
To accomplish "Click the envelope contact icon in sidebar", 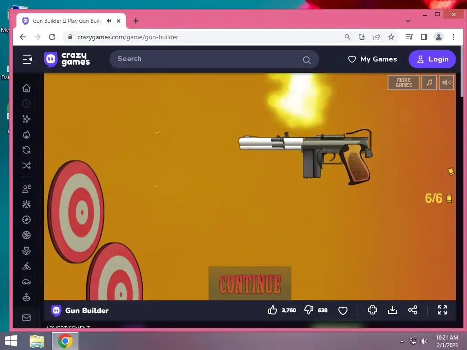I will point(26,318).
